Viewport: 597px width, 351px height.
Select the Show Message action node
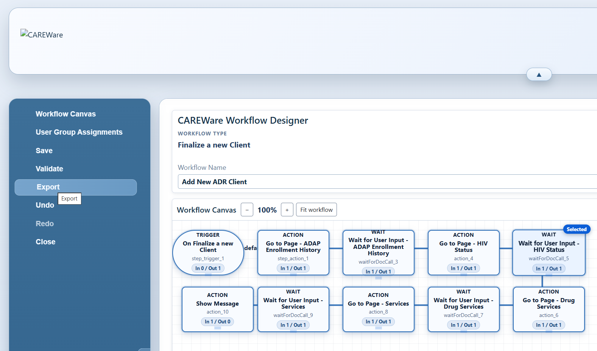point(218,309)
